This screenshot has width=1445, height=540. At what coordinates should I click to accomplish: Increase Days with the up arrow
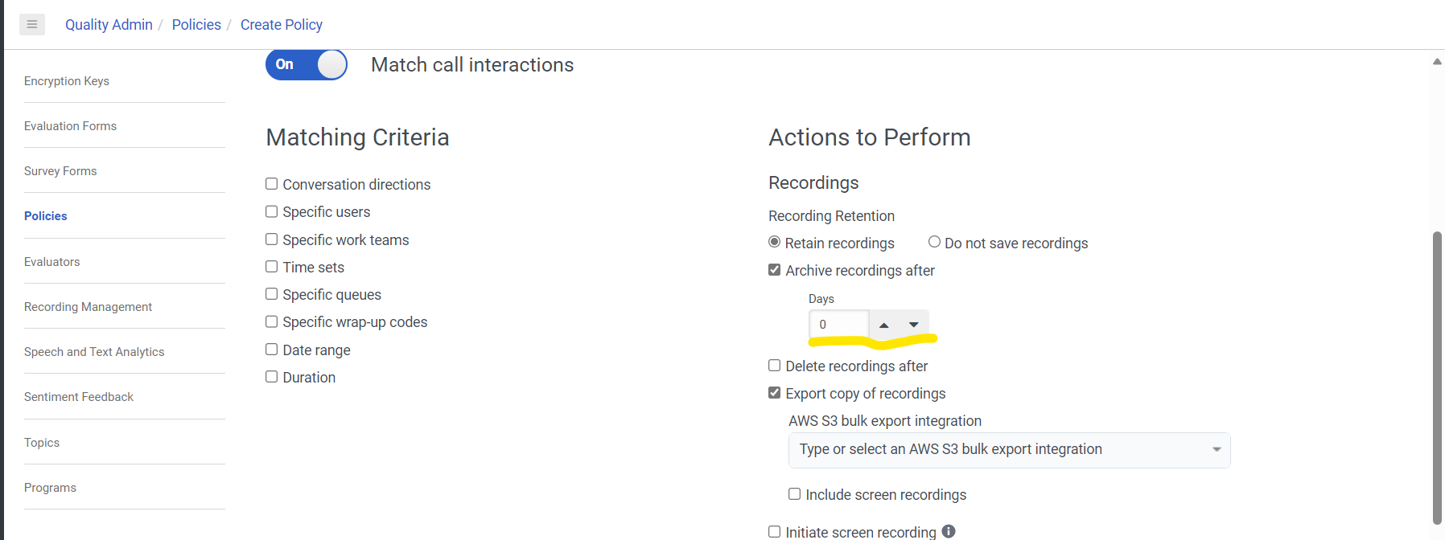(884, 325)
